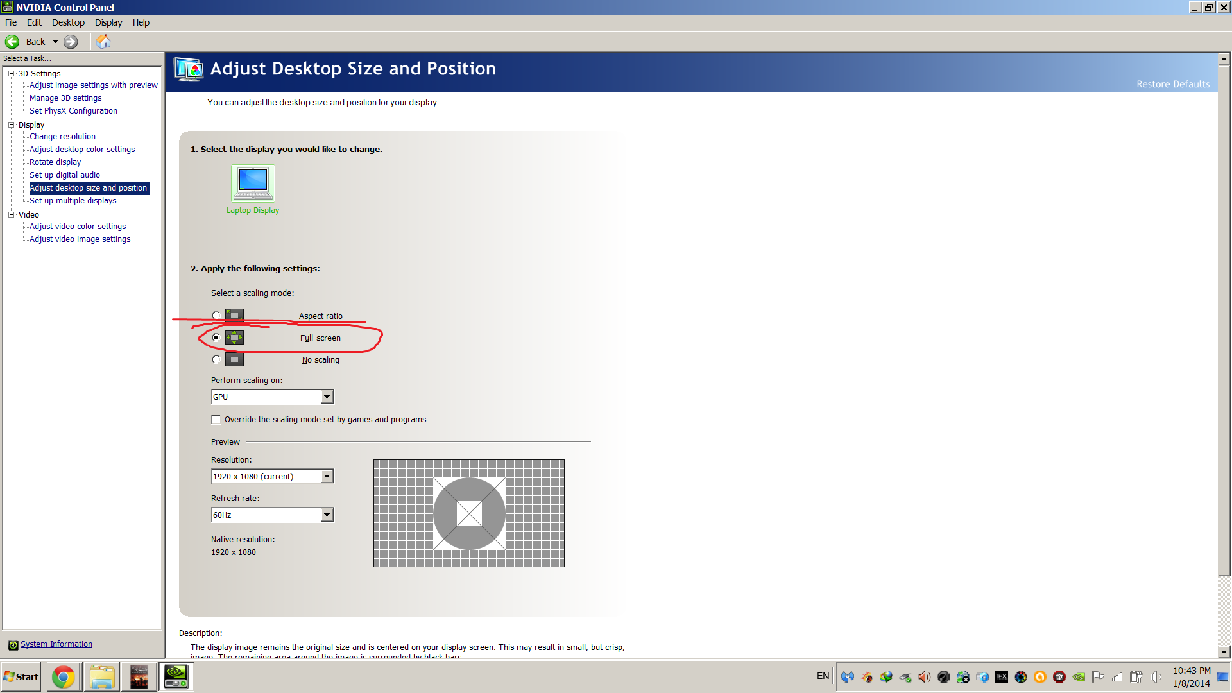
Task: Click the NVIDIA Control Panel title icon
Action: click(8, 7)
